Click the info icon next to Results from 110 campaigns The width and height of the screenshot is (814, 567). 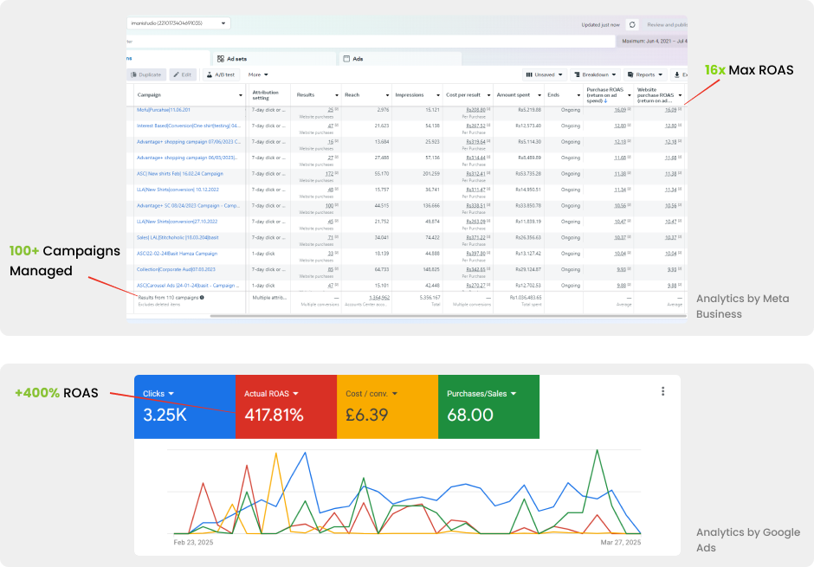pos(202,297)
